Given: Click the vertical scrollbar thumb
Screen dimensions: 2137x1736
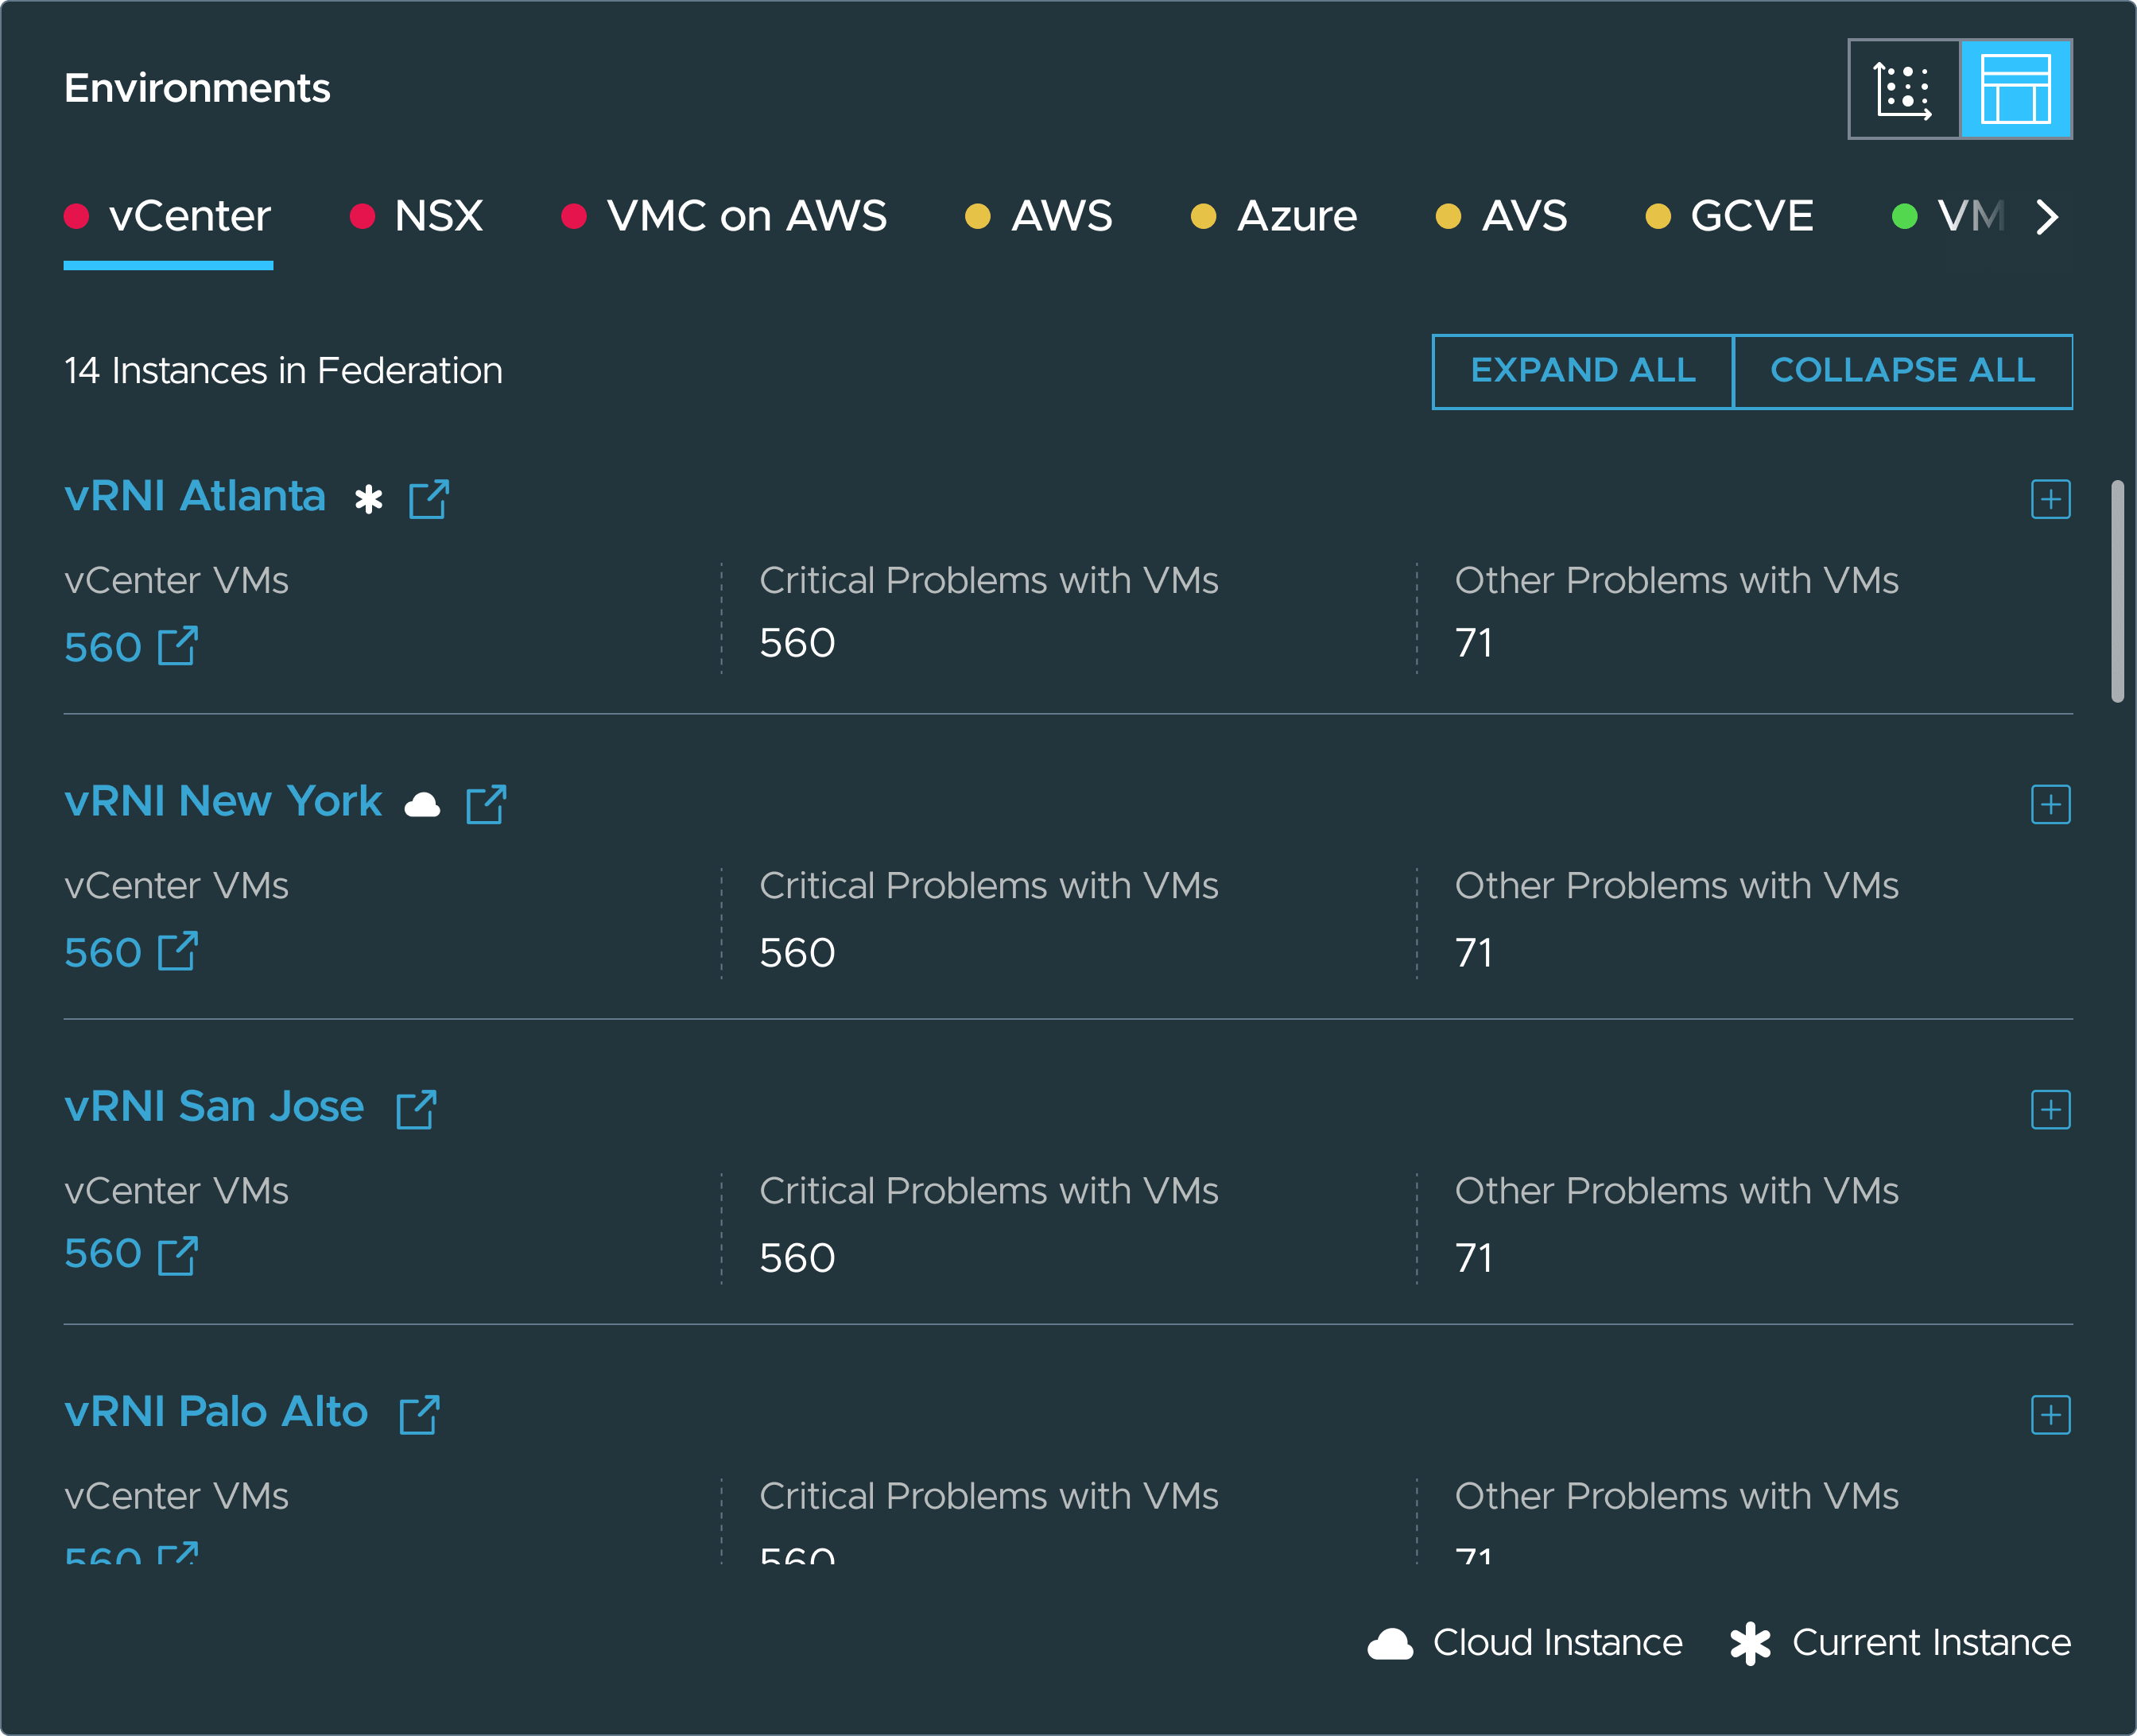Looking at the screenshot, I should [2117, 591].
